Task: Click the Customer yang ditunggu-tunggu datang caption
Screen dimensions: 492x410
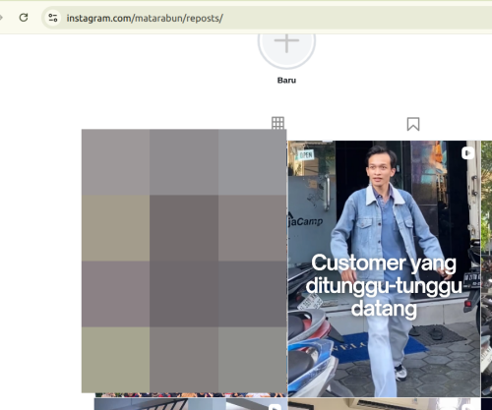Action: pyautogui.click(x=384, y=286)
